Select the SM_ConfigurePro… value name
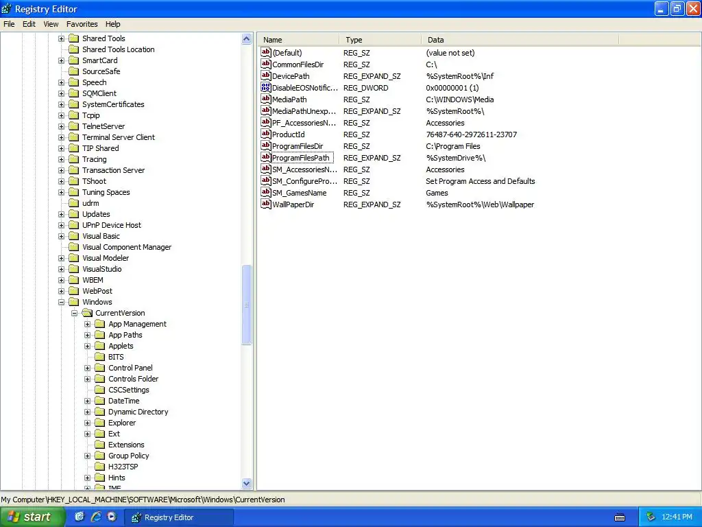The width and height of the screenshot is (702, 527). [304, 181]
